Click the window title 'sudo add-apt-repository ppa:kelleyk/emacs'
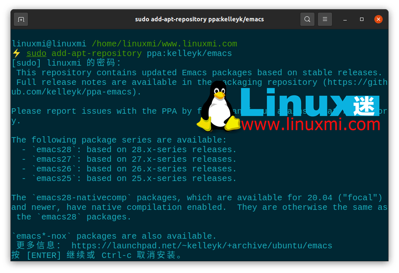This screenshot has height=273, width=399. pos(199,19)
